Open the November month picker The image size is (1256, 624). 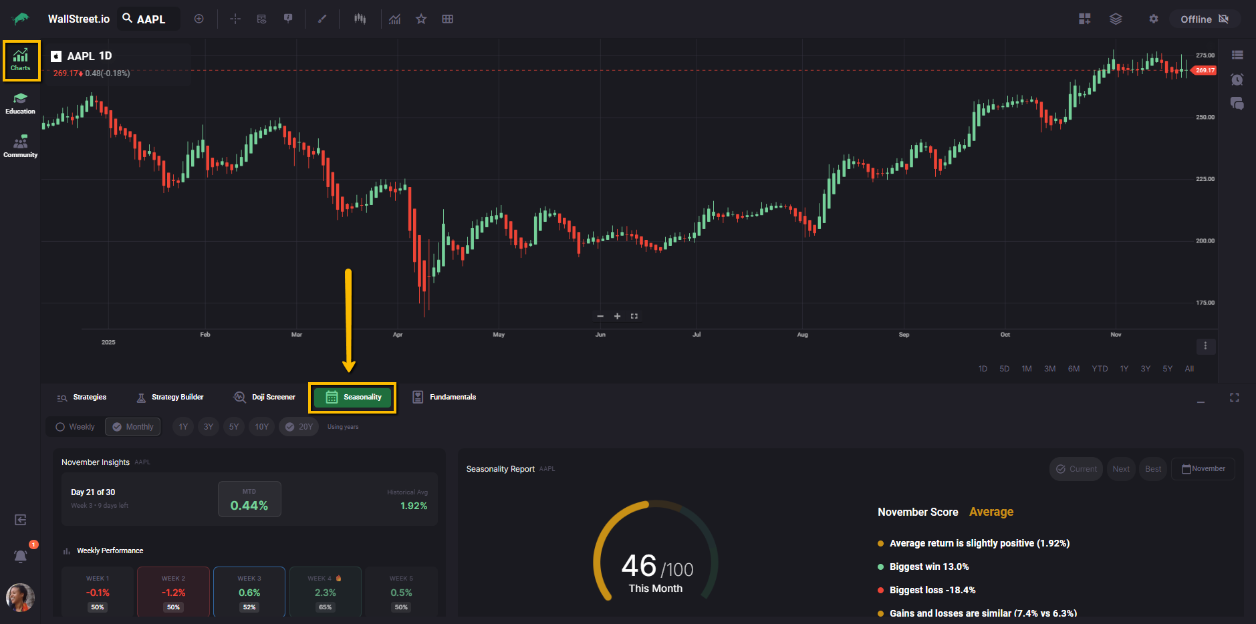[1203, 469]
